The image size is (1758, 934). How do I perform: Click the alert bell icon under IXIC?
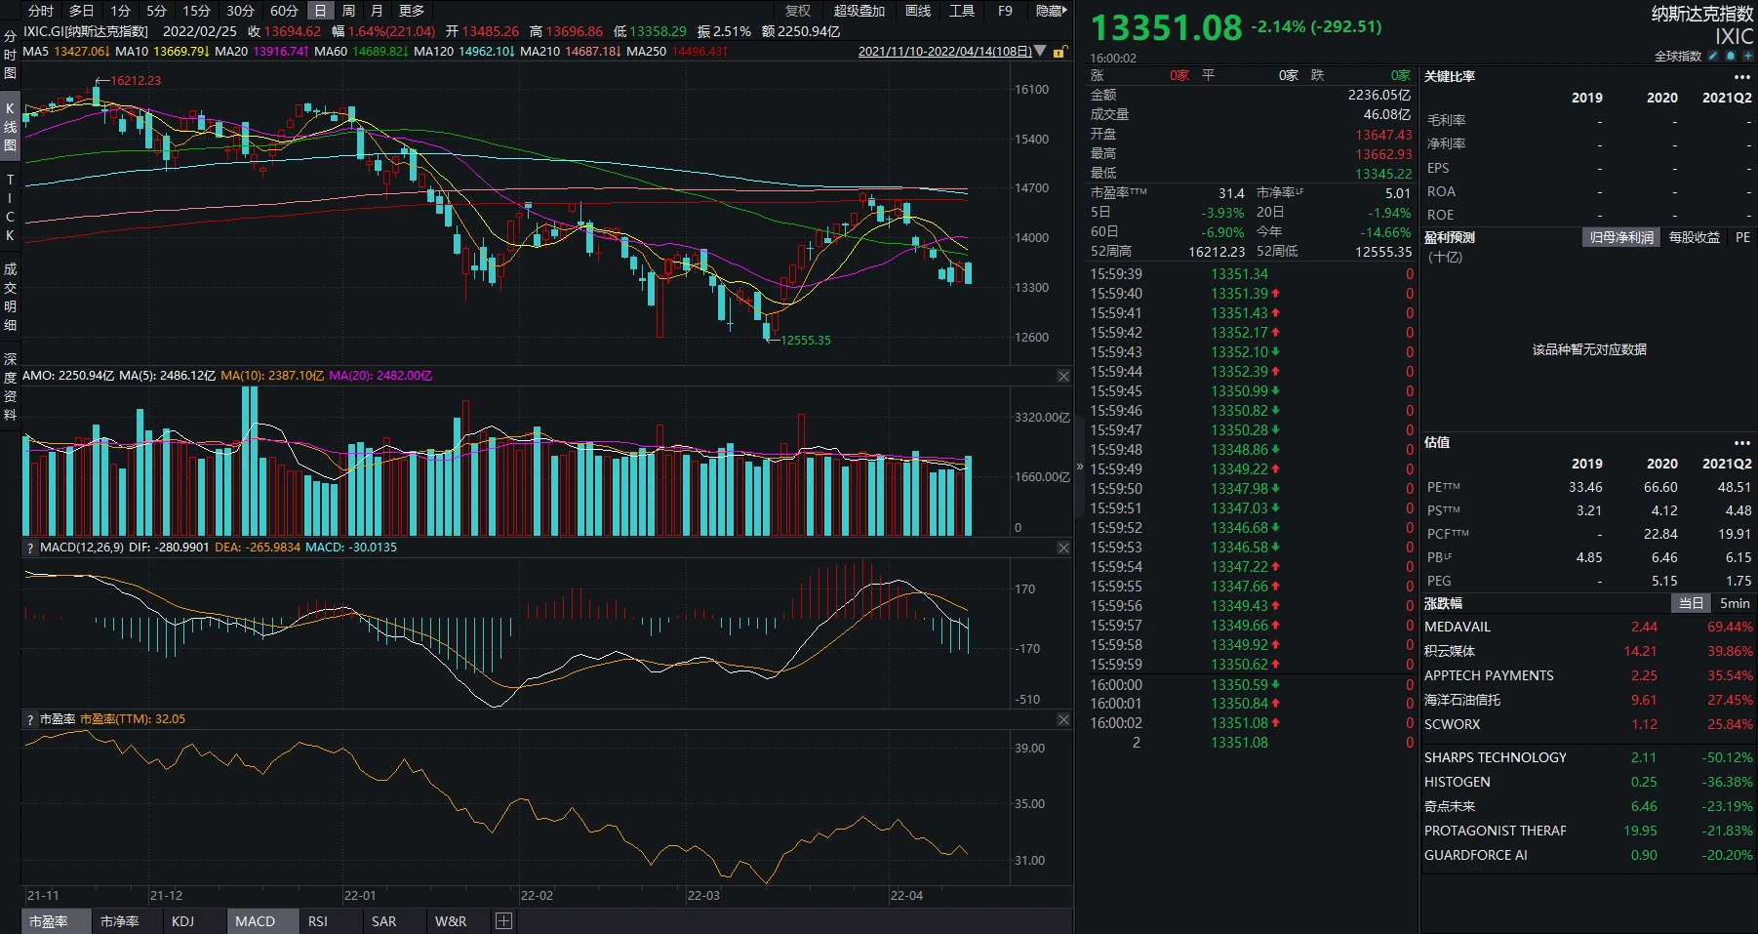[x=1730, y=57]
